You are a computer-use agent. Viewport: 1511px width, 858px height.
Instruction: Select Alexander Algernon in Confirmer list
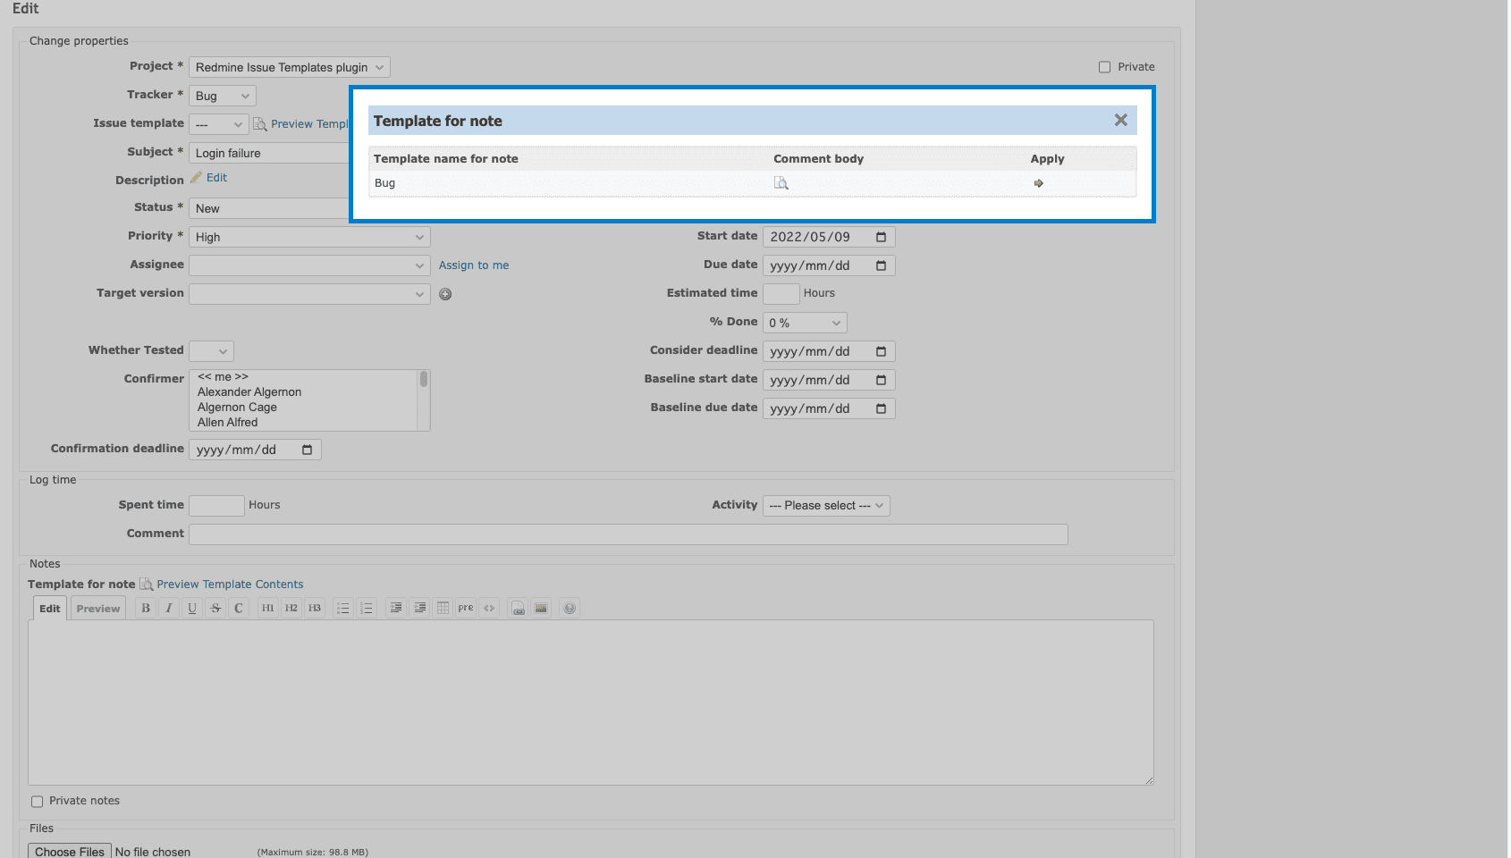[x=249, y=392]
